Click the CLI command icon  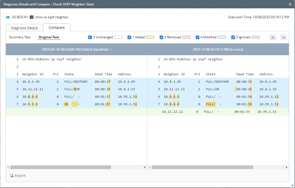tap(32, 17)
